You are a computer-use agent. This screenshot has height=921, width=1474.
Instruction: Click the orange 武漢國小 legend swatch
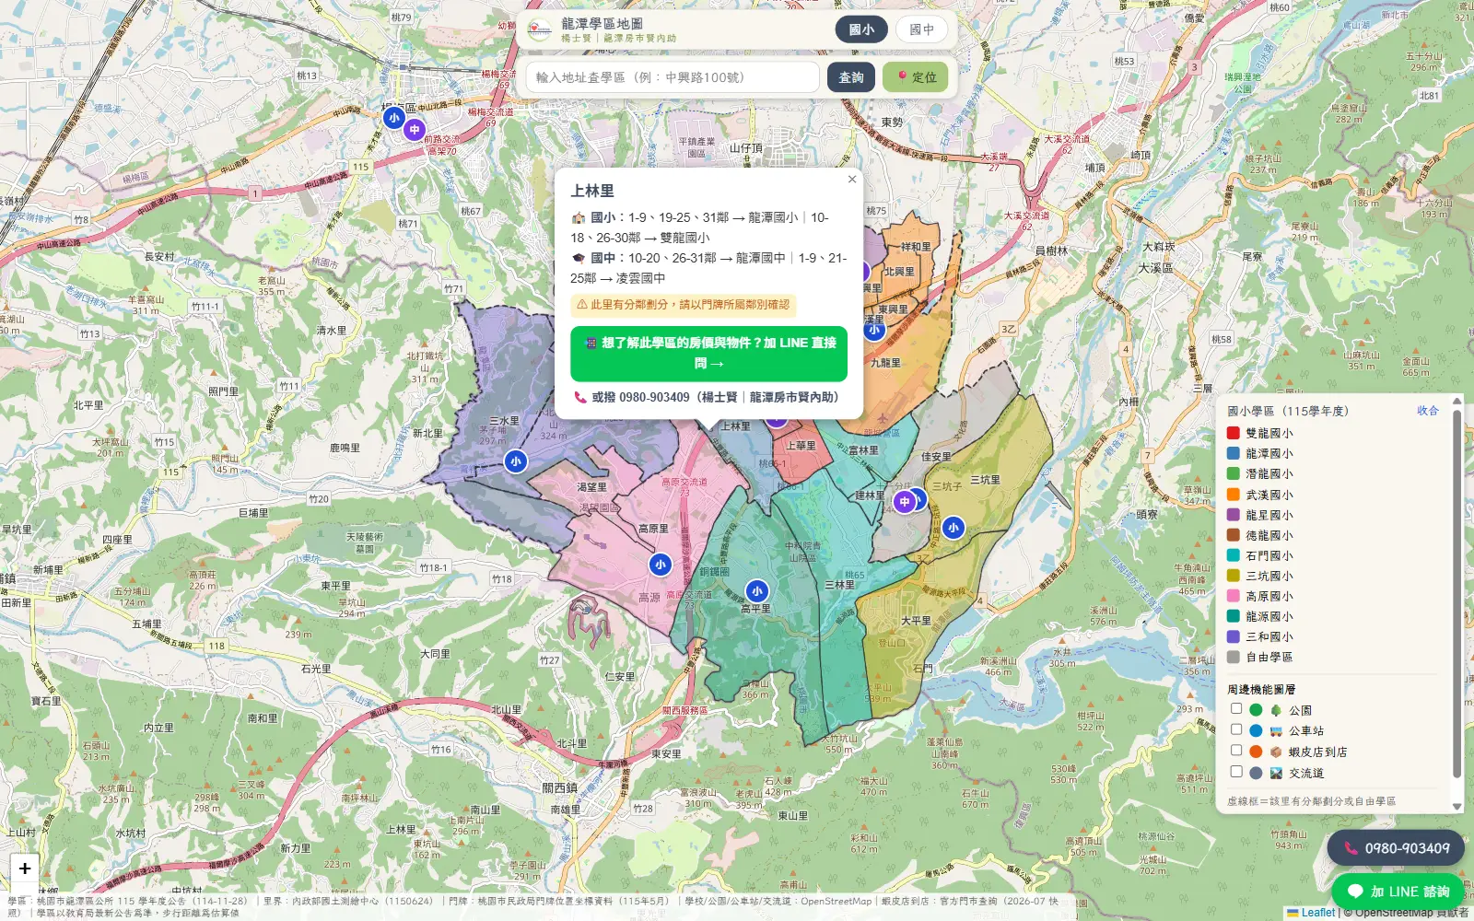pos(1234,495)
